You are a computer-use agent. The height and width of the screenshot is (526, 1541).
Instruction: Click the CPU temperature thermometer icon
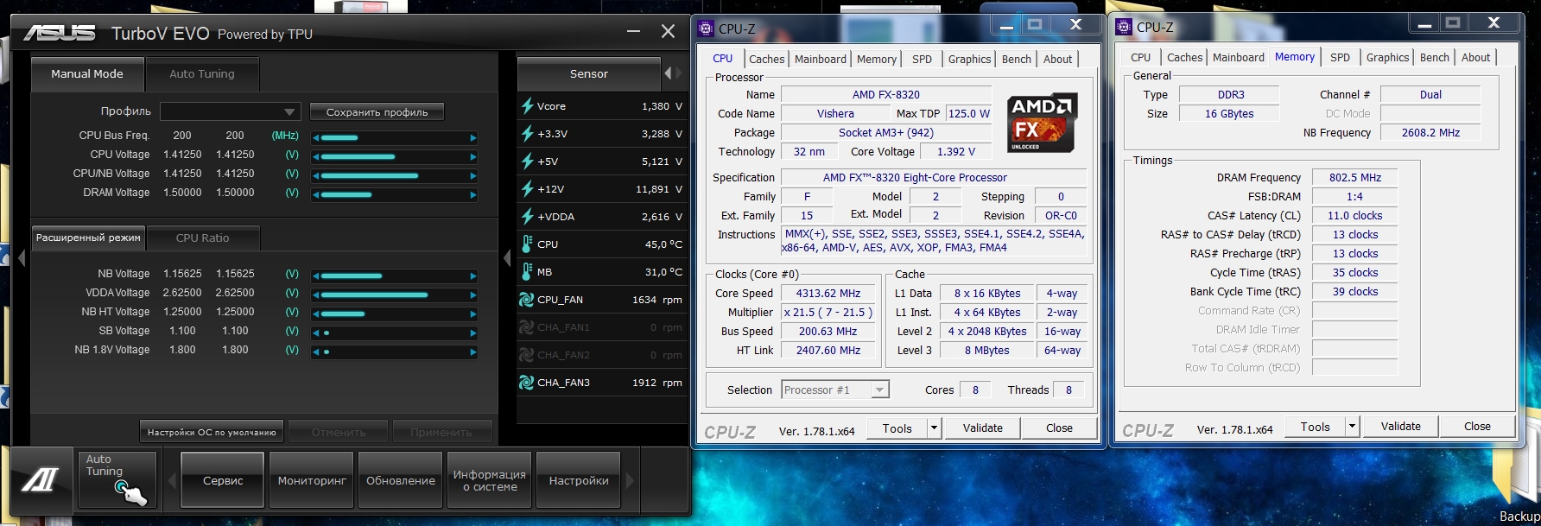(x=527, y=244)
